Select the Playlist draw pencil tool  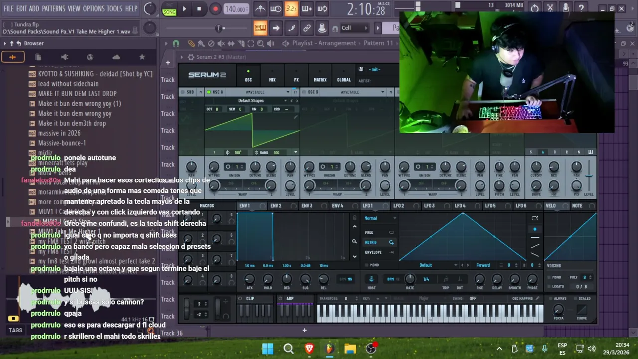(191, 44)
